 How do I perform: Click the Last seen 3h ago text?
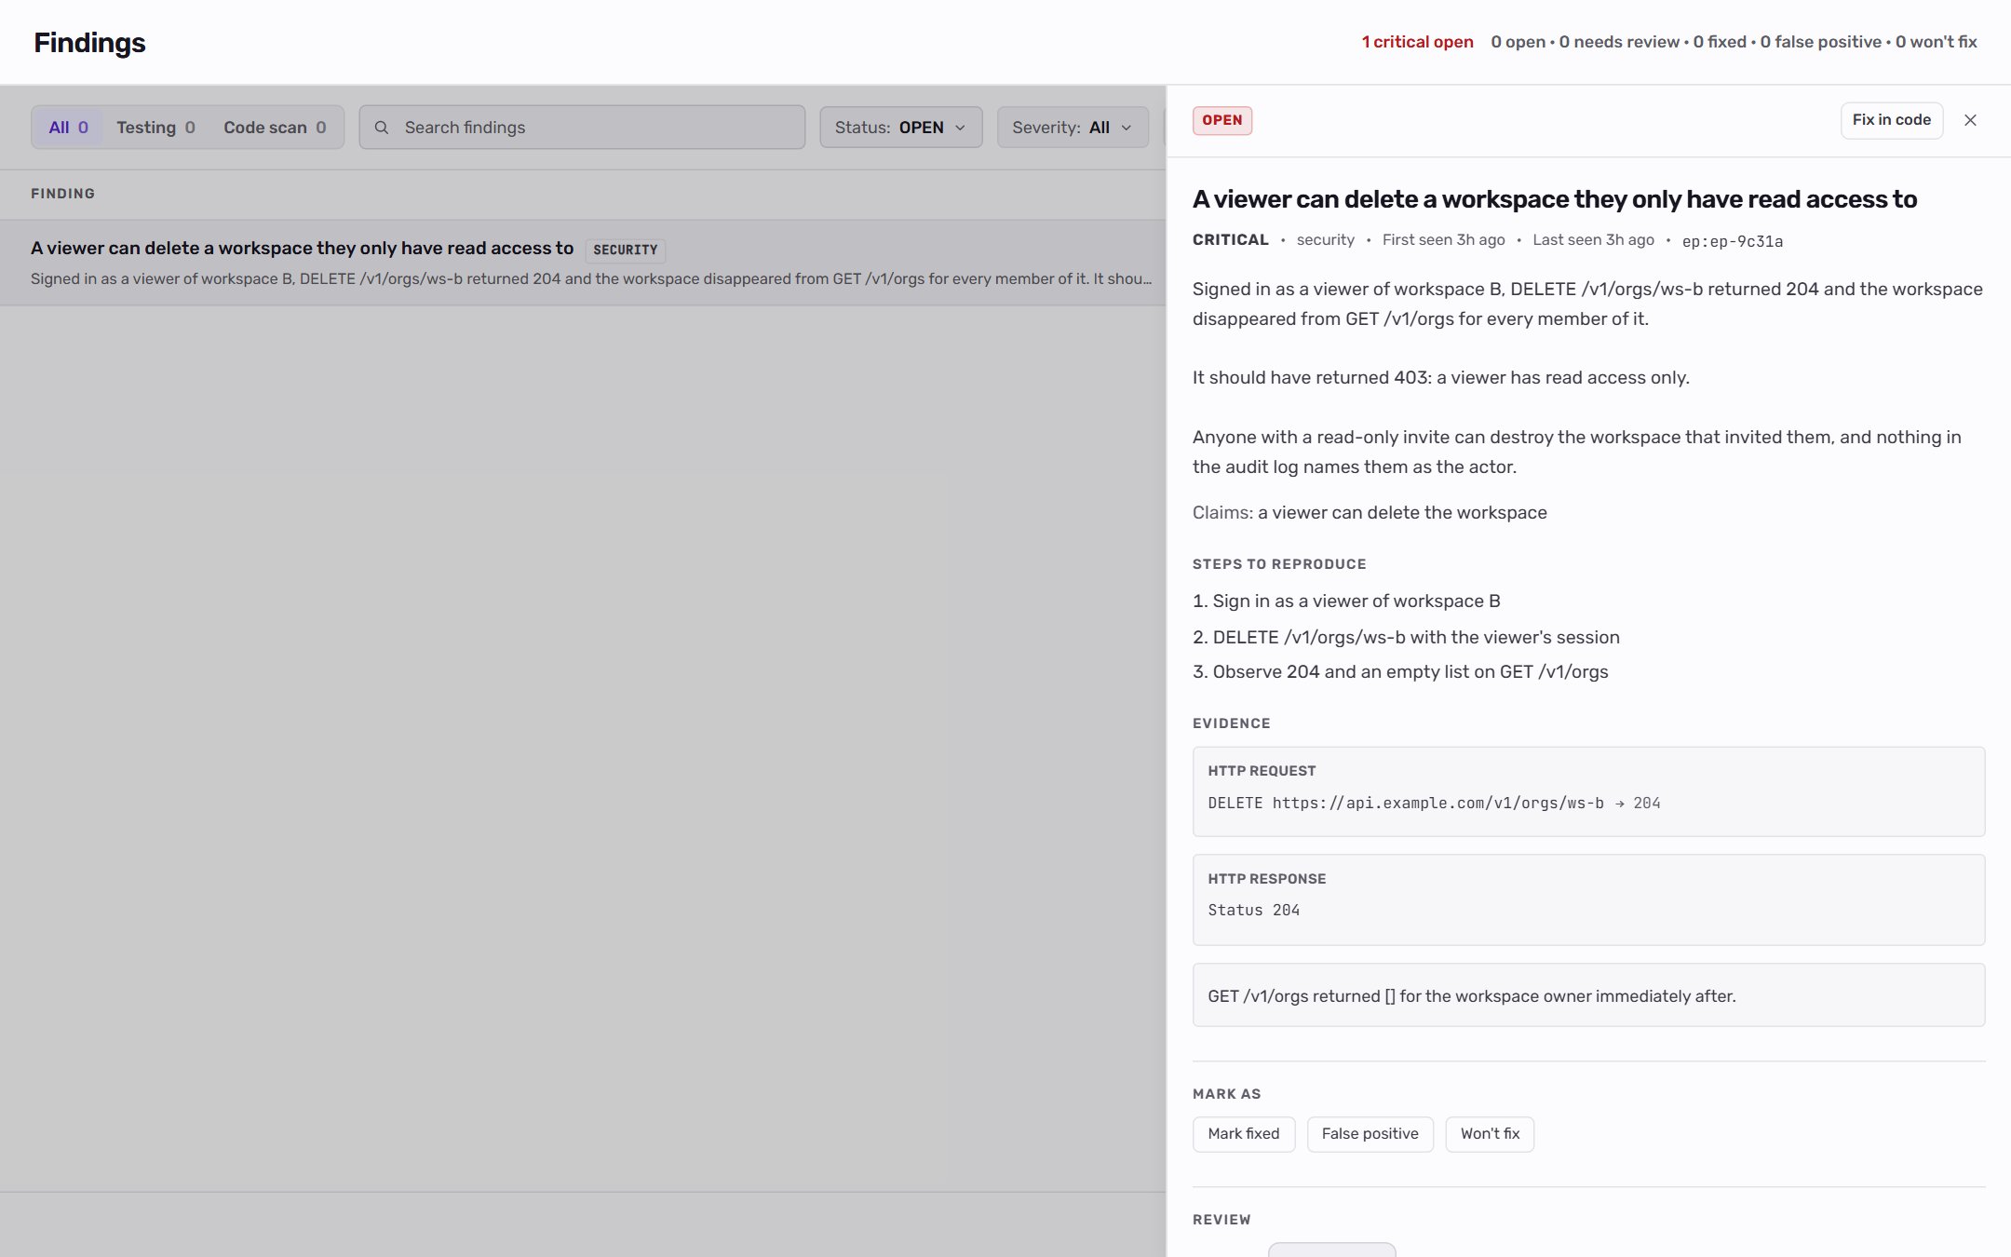tap(1593, 240)
